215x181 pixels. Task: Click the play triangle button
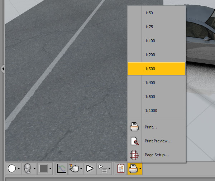(x=90, y=168)
